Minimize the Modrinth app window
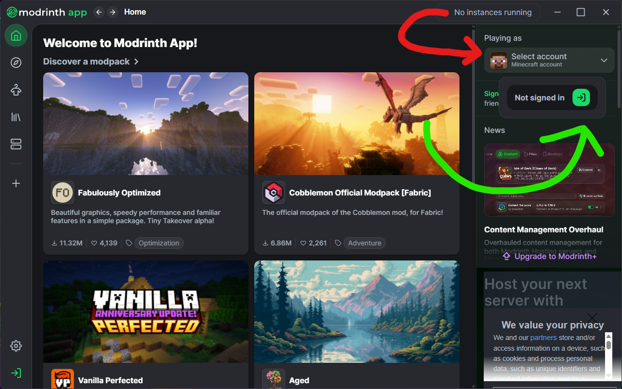The width and height of the screenshot is (622, 389). 558,12
